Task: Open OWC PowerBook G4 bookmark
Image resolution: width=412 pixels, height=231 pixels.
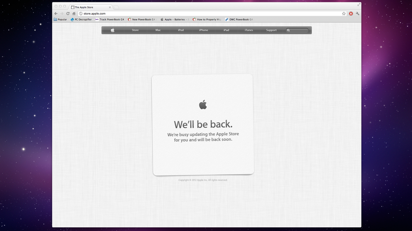Action: 239,19
